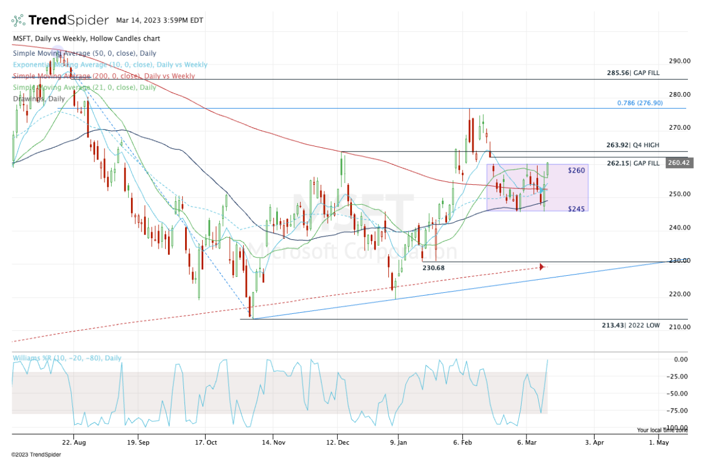
Task: Toggle the Exponential Moving Average 10 legend
Action: pyautogui.click(x=110, y=65)
